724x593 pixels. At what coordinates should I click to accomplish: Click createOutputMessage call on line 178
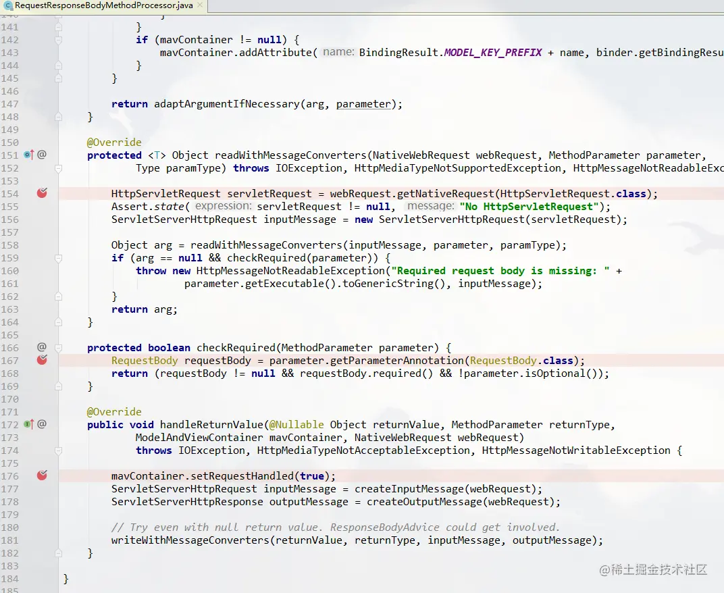(424, 502)
